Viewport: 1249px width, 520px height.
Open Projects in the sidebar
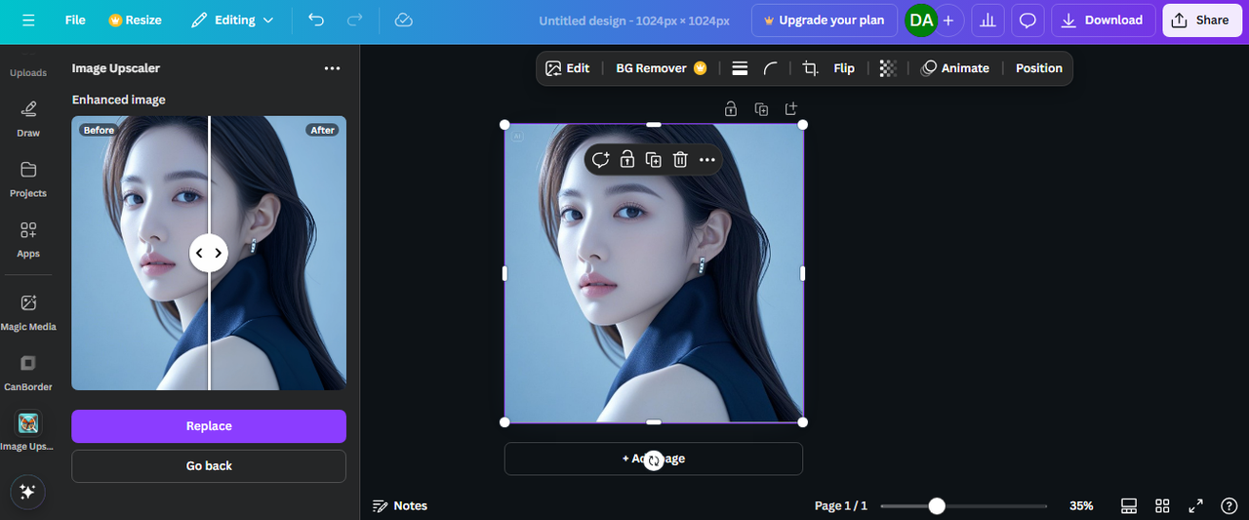click(28, 180)
